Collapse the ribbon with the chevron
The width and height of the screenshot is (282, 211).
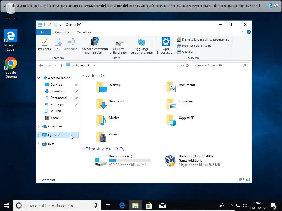coord(243,32)
